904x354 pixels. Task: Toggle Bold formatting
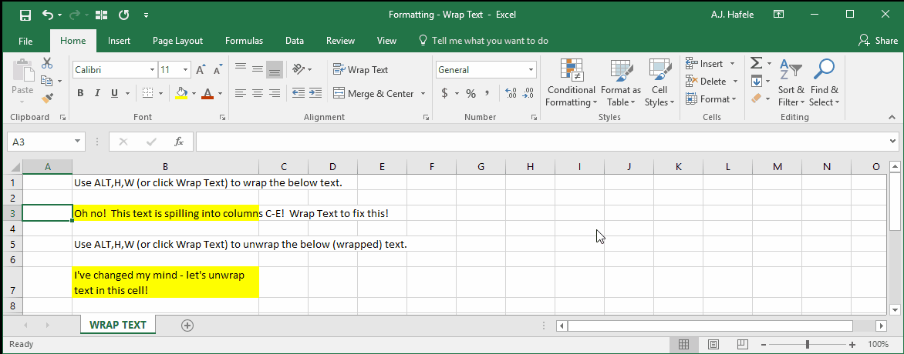80,93
